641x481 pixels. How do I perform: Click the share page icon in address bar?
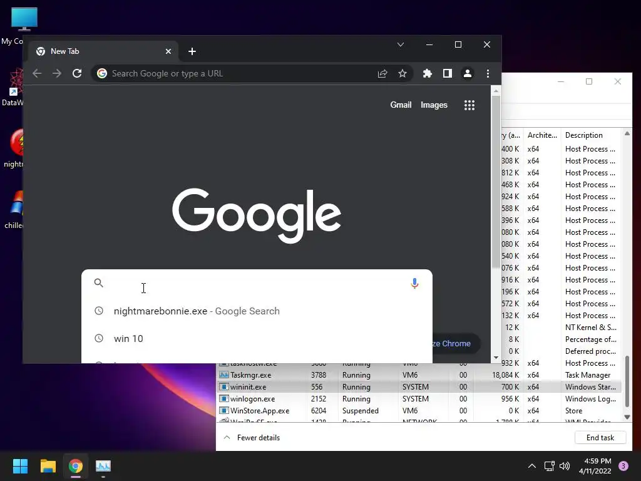click(382, 74)
